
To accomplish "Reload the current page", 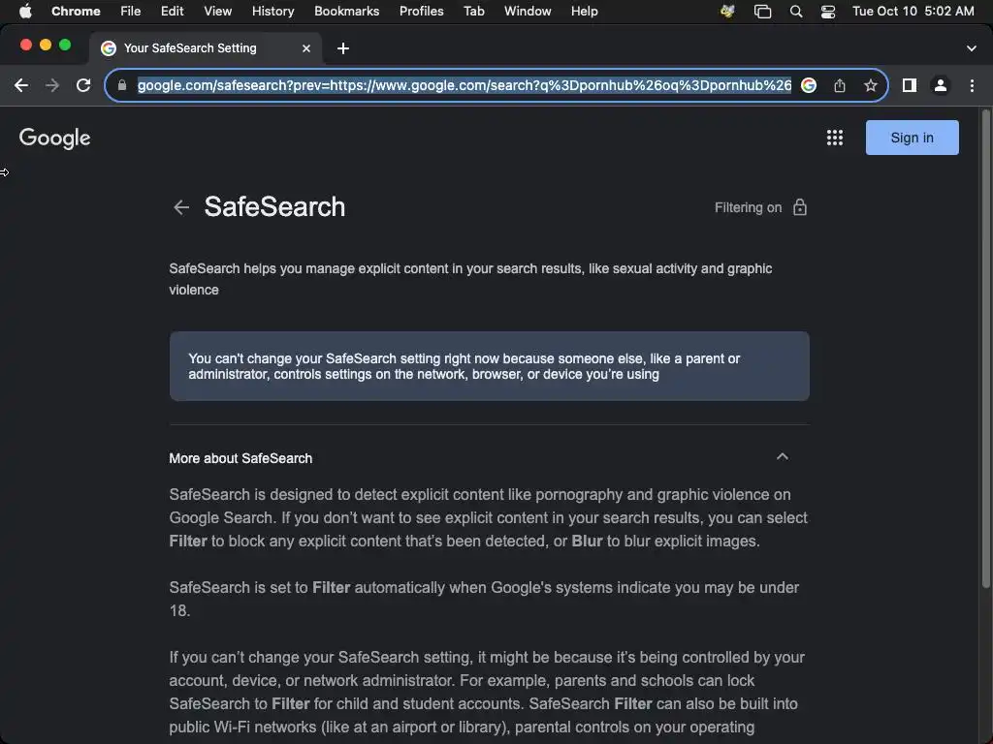I will click(83, 85).
